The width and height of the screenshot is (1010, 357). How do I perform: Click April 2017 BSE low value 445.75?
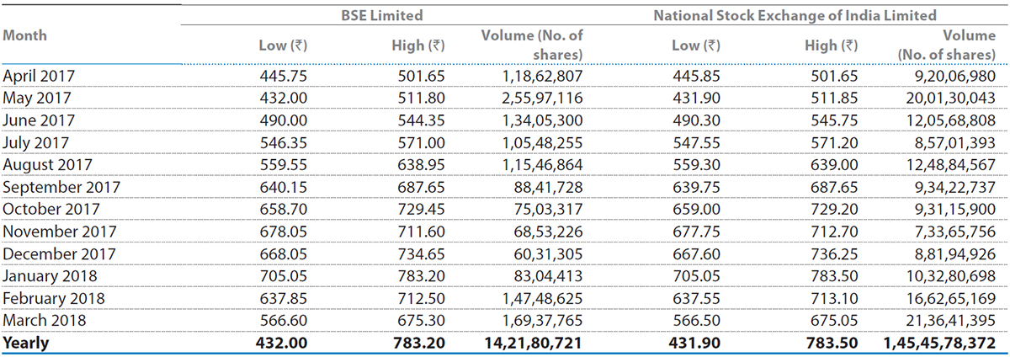point(282,76)
